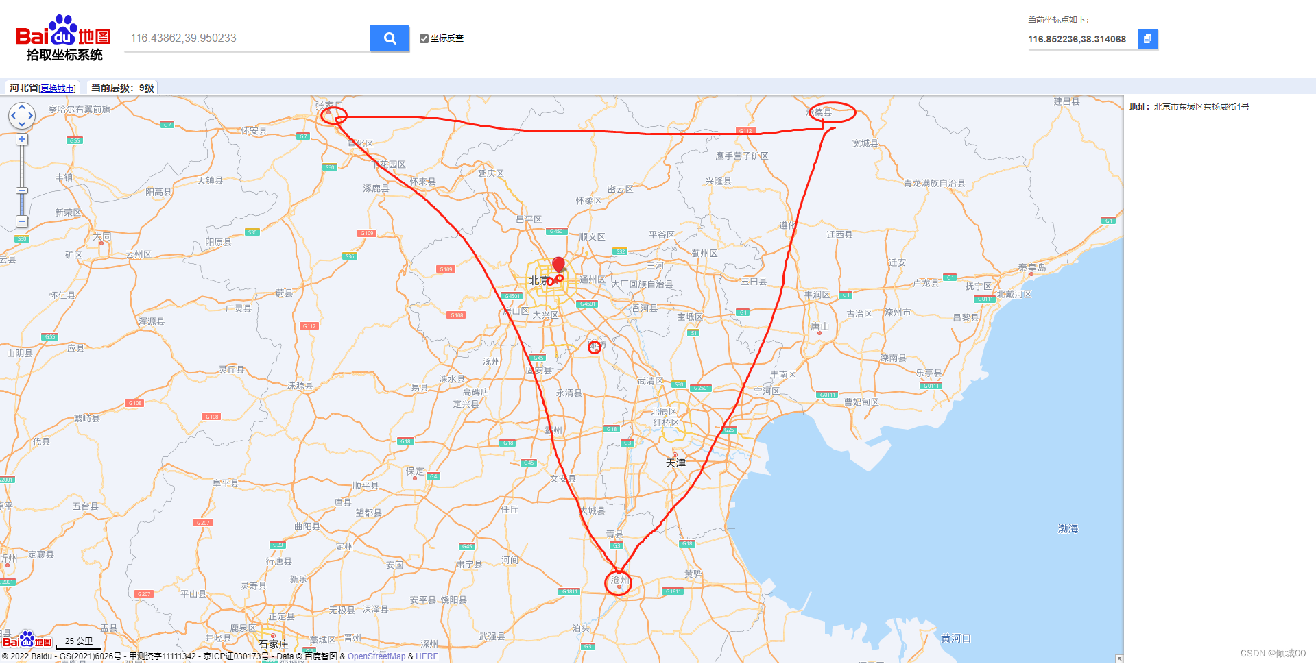Click the zoom slider handle
The image size is (1316, 664).
pyautogui.click(x=22, y=191)
